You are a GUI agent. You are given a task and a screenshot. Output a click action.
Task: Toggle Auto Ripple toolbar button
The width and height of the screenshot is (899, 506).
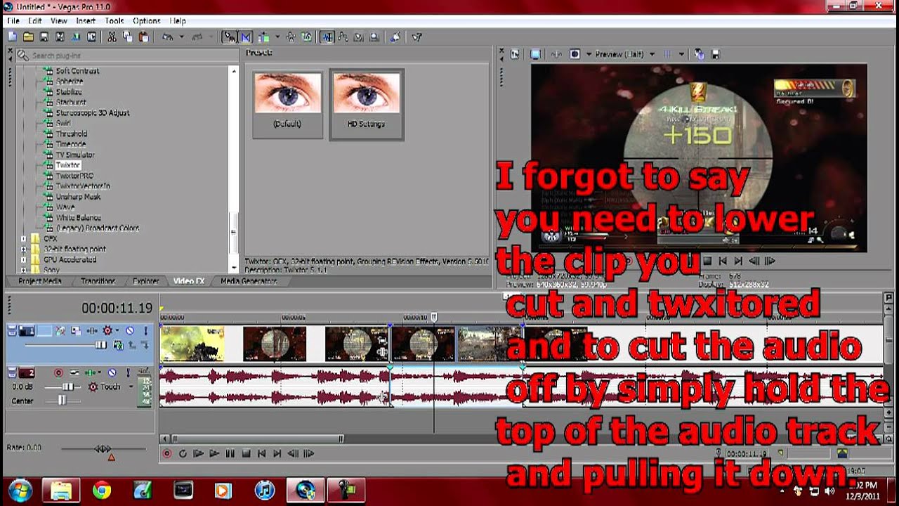click(264, 37)
